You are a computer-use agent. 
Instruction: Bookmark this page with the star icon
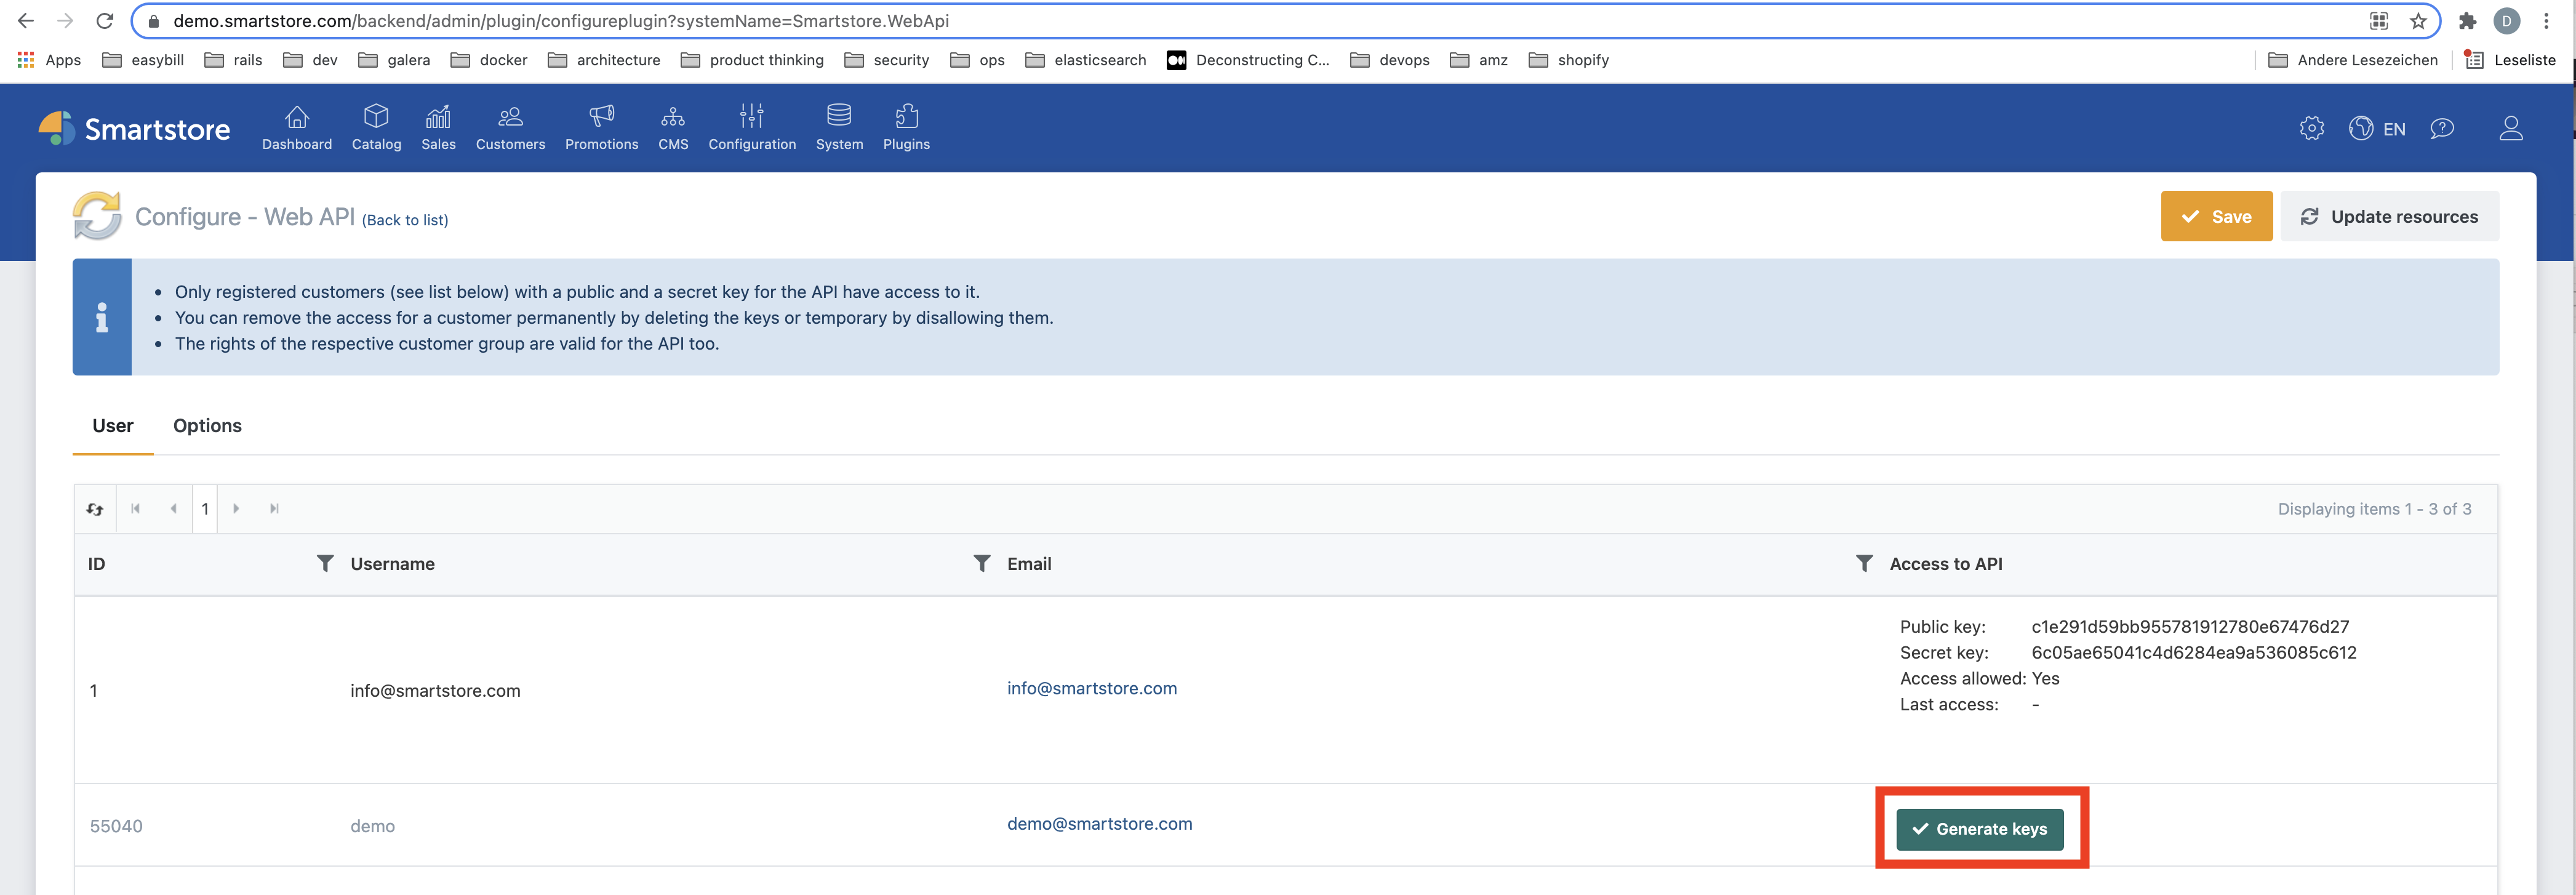tap(2418, 21)
